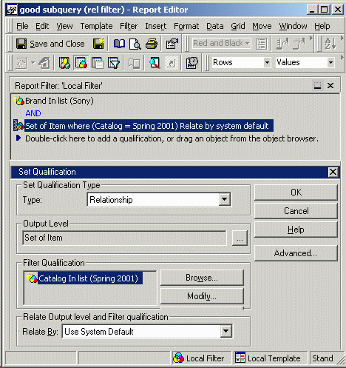
Task: Click the object browser colored shapes icon
Action: tap(64, 63)
